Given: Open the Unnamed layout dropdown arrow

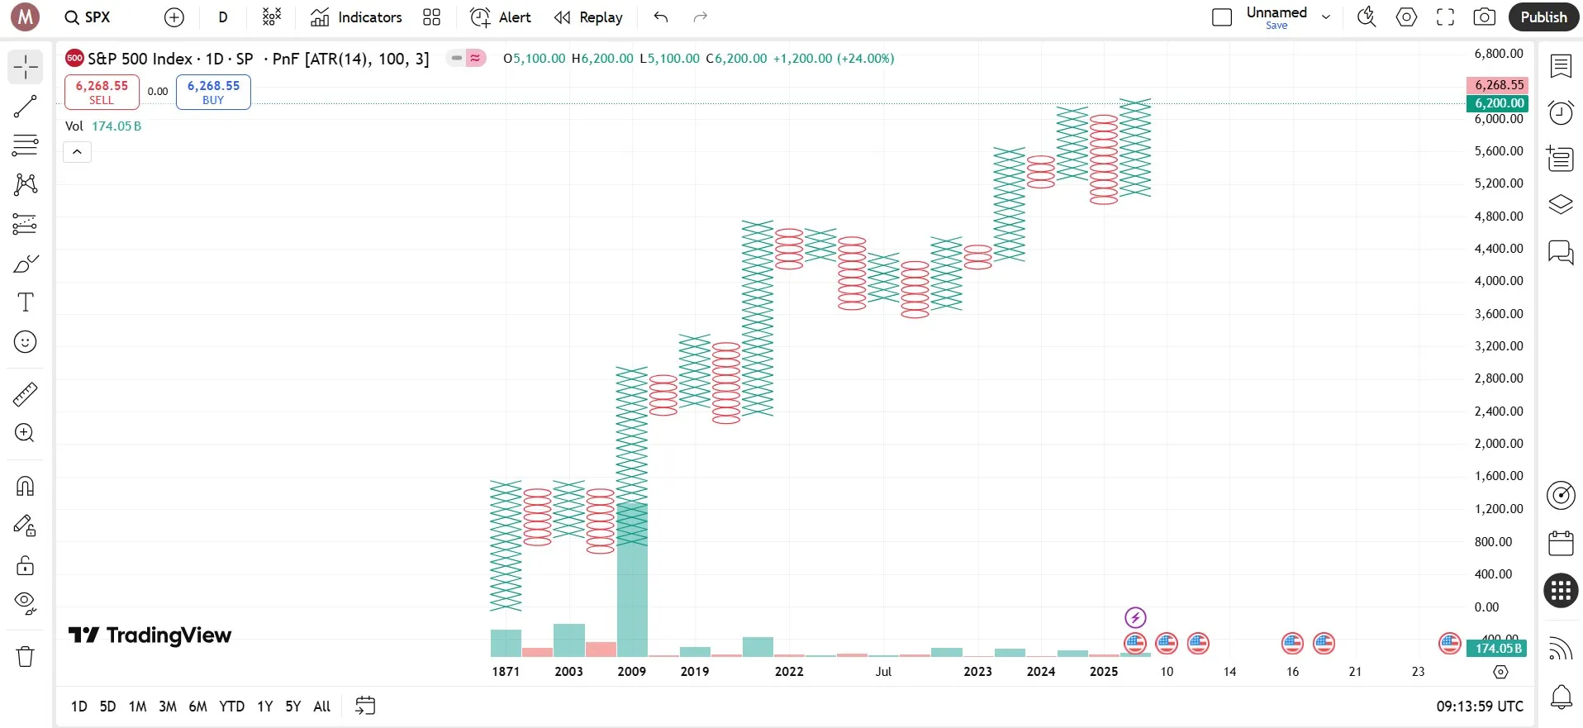Looking at the screenshot, I should click(x=1326, y=17).
